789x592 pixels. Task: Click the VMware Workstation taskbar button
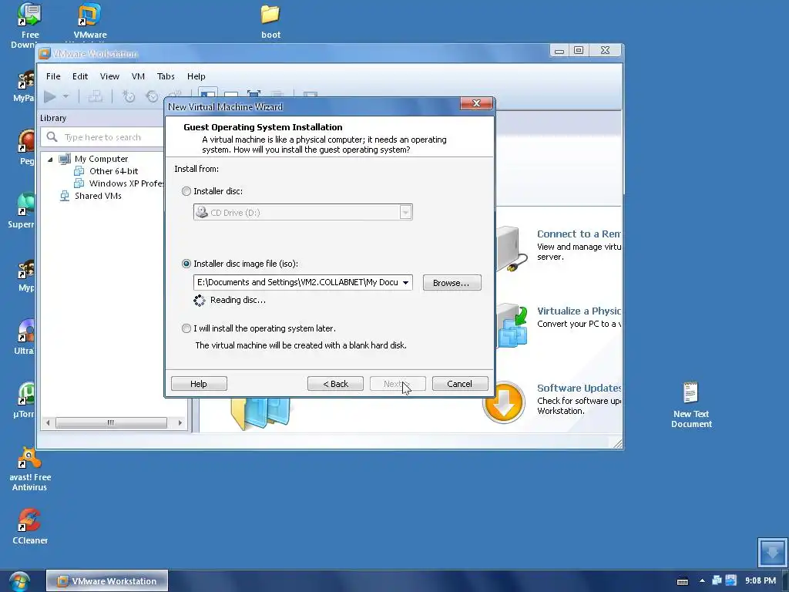[x=106, y=581]
